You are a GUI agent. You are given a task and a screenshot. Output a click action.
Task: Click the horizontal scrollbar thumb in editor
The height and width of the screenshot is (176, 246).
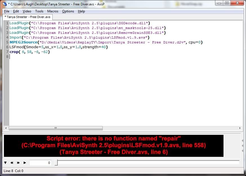click(x=56, y=128)
